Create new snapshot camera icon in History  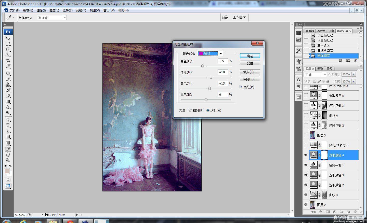point(348,61)
